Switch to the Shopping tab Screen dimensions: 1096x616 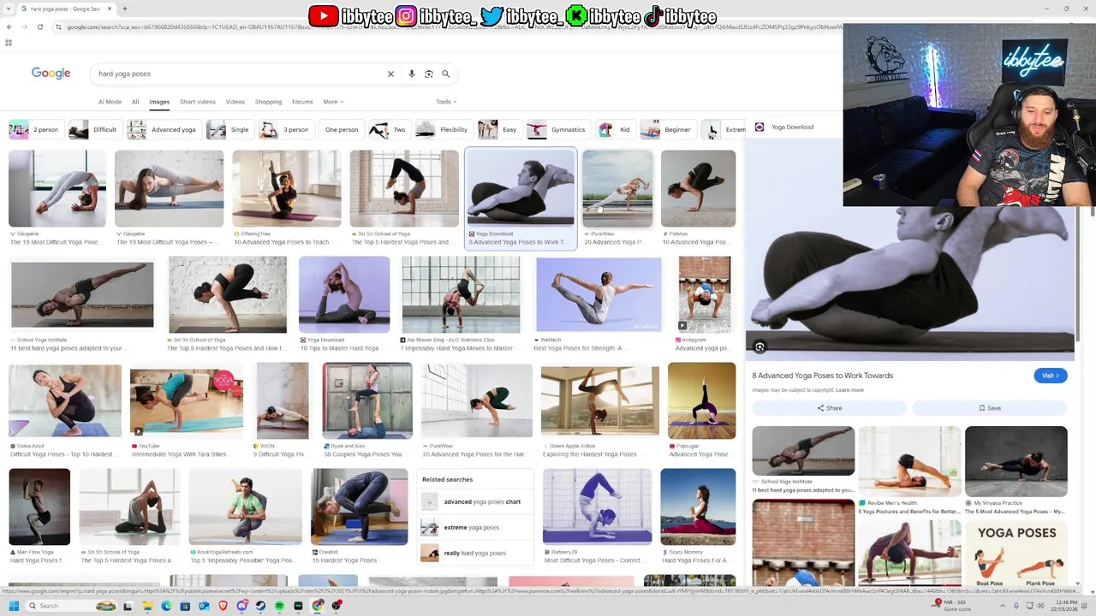pyautogui.click(x=268, y=102)
